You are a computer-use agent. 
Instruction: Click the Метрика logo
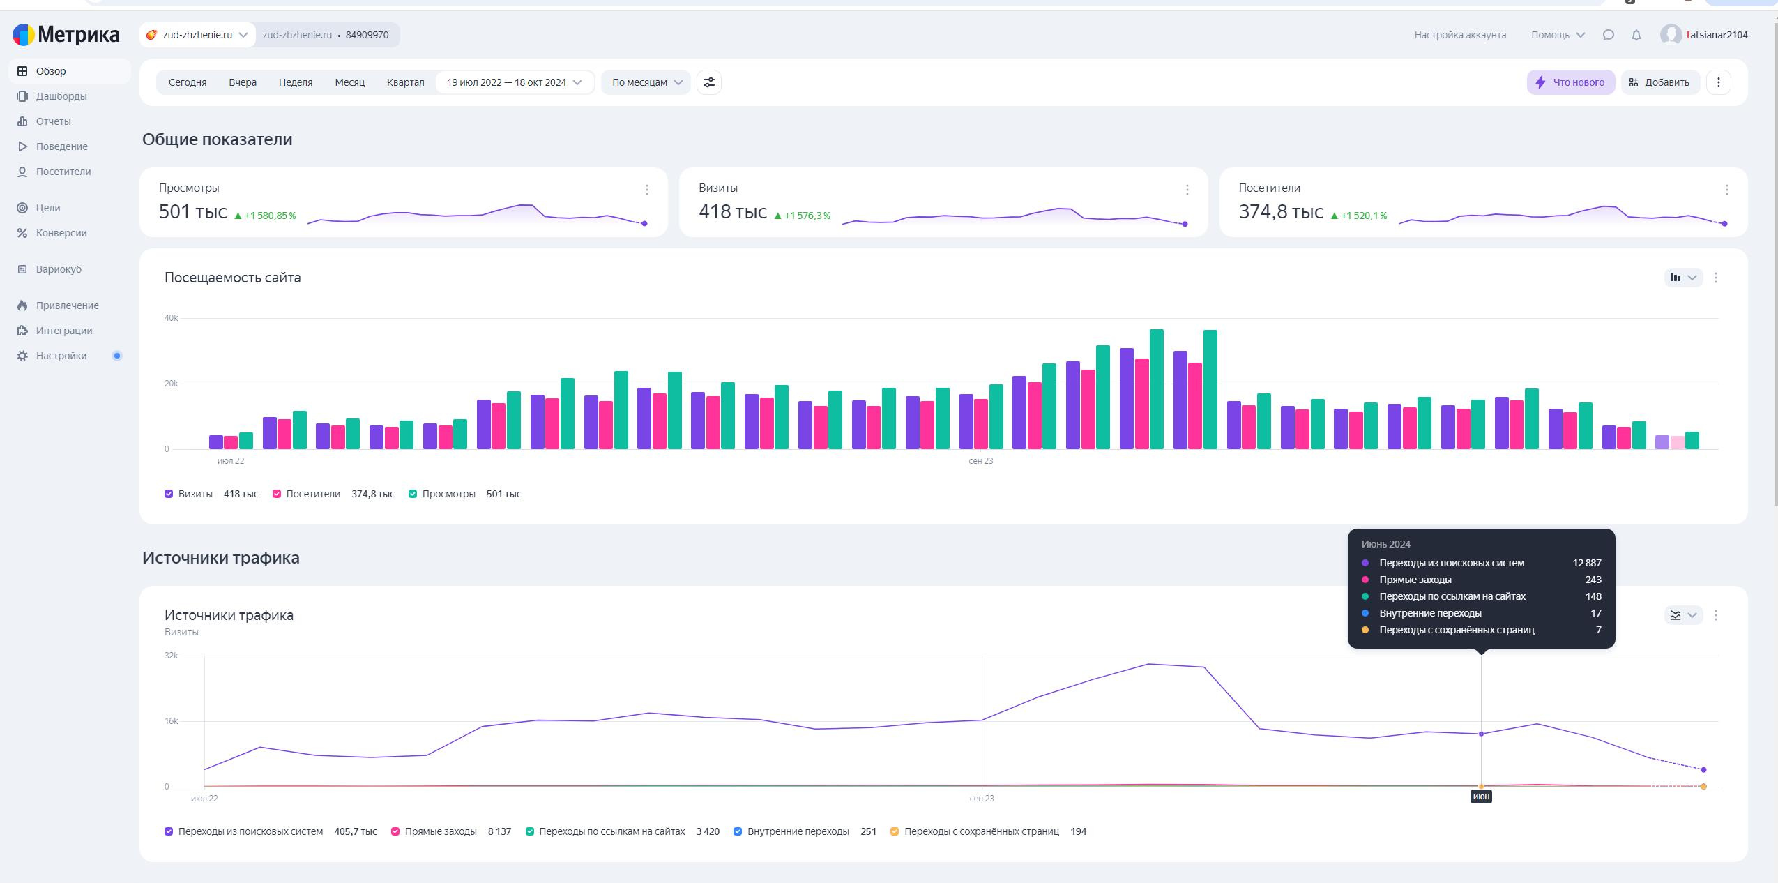66,34
